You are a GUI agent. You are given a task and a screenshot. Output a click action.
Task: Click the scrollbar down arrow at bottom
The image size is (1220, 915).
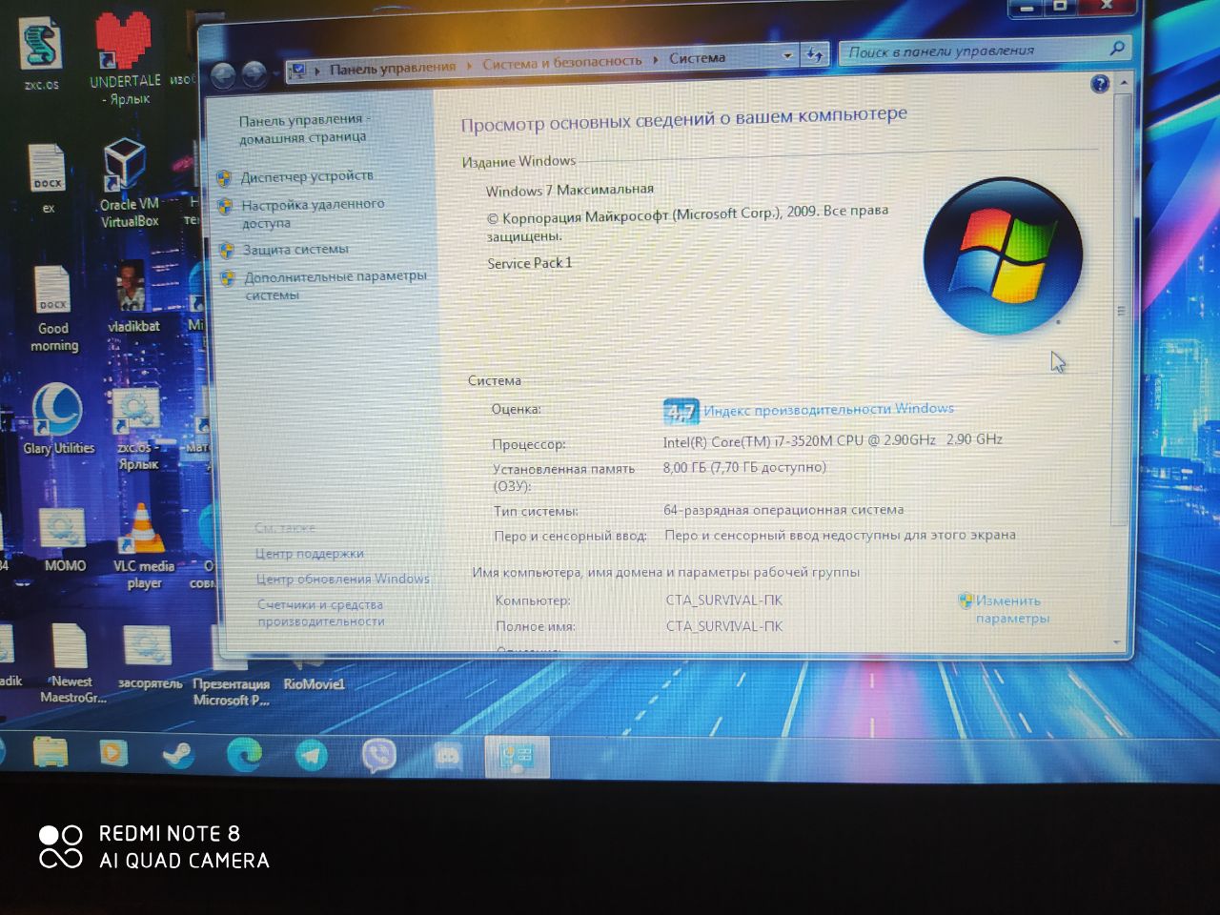click(x=1118, y=644)
